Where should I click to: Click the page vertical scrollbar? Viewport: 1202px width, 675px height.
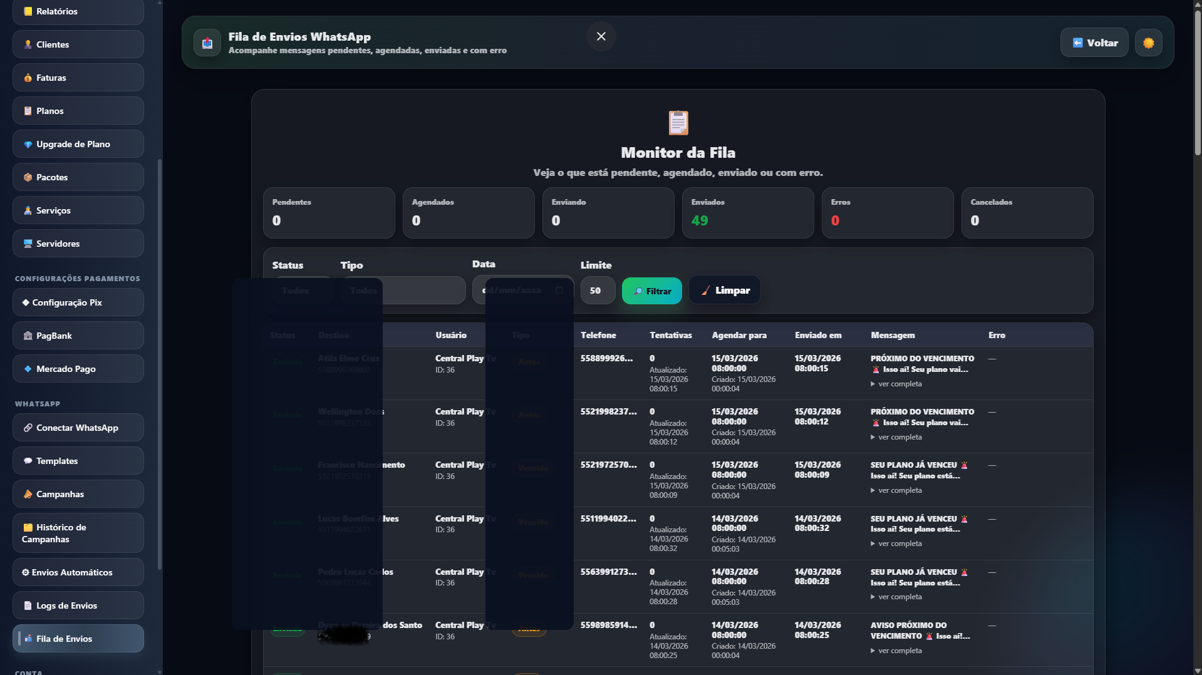coord(1197,81)
